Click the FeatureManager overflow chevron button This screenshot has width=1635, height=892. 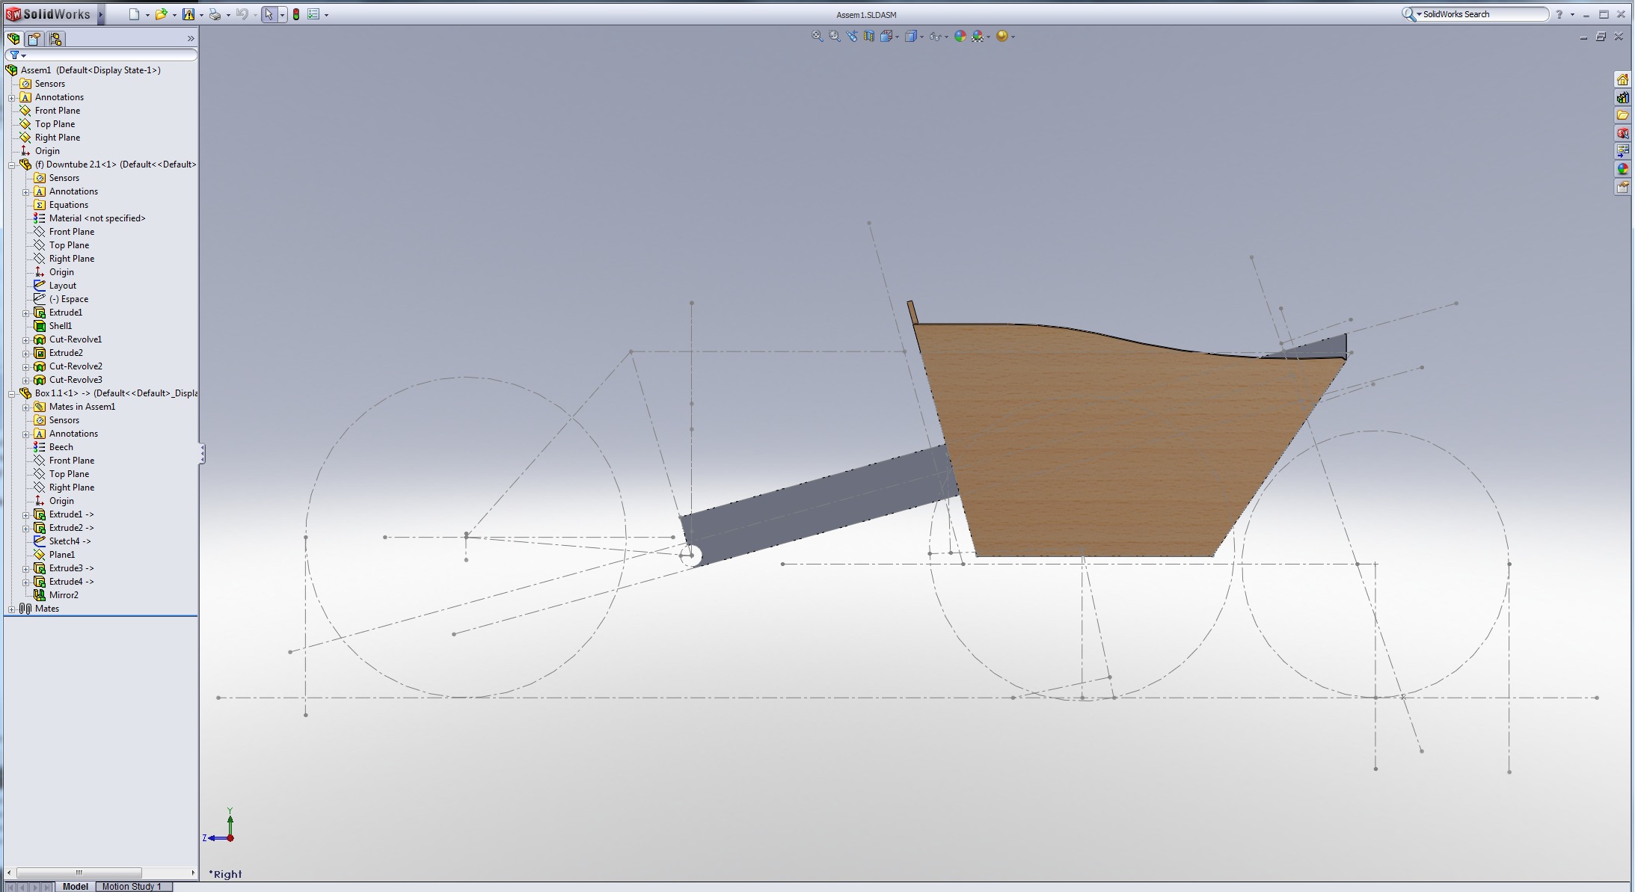pyautogui.click(x=192, y=39)
